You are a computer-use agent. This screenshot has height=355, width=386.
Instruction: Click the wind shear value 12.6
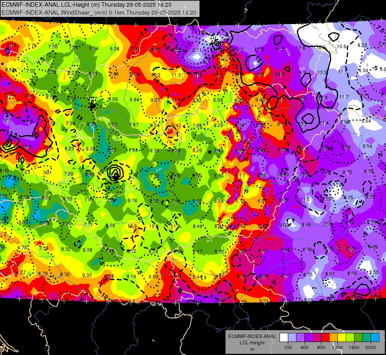coord(323,97)
